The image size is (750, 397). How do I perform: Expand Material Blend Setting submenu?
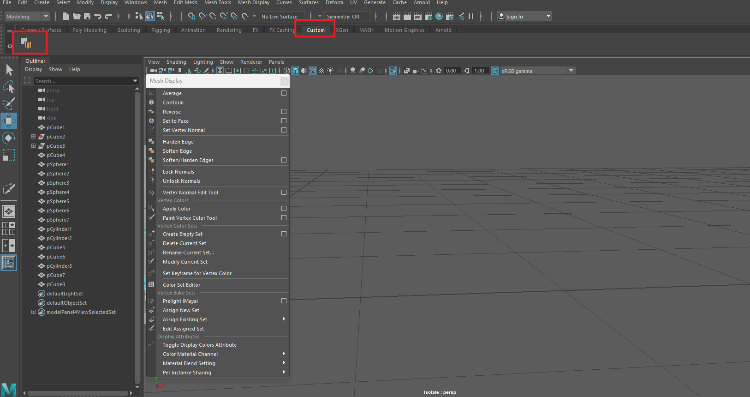click(x=284, y=363)
